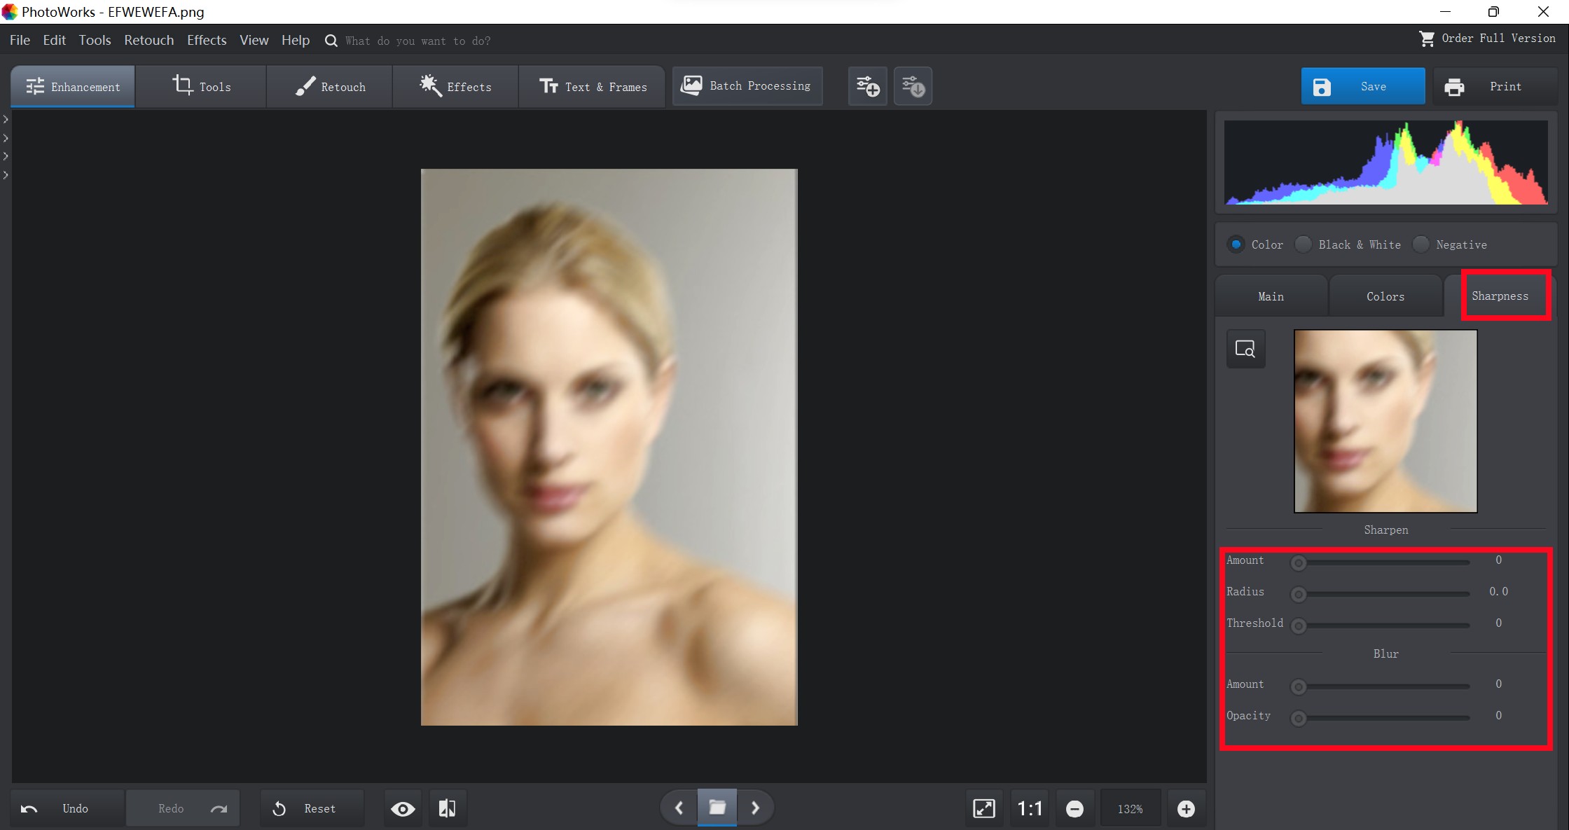This screenshot has width=1569, height=830.
Task: Open the View menu
Action: pos(254,40)
